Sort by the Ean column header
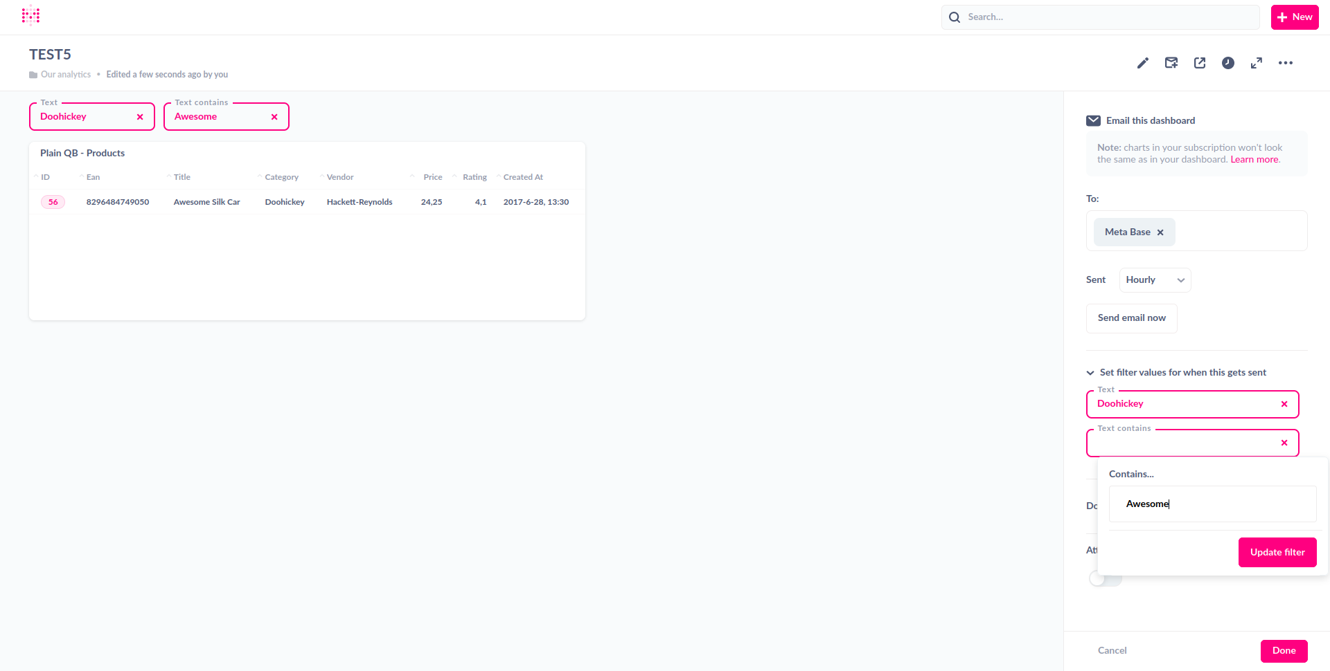This screenshot has height=671, width=1330. [x=93, y=178]
